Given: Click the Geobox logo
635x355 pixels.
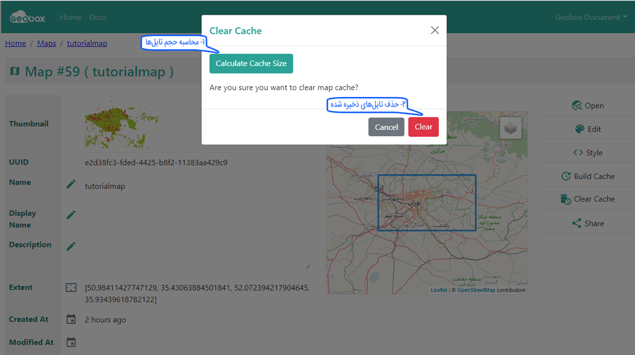Looking at the screenshot, I should click(x=27, y=17).
